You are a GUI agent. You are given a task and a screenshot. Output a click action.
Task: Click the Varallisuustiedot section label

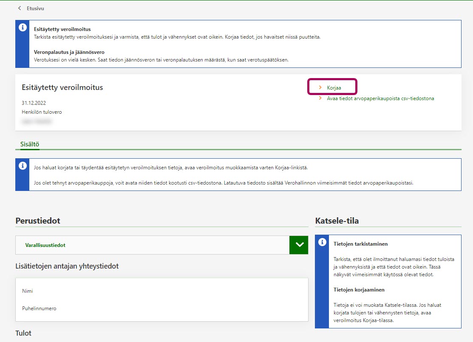45,245
